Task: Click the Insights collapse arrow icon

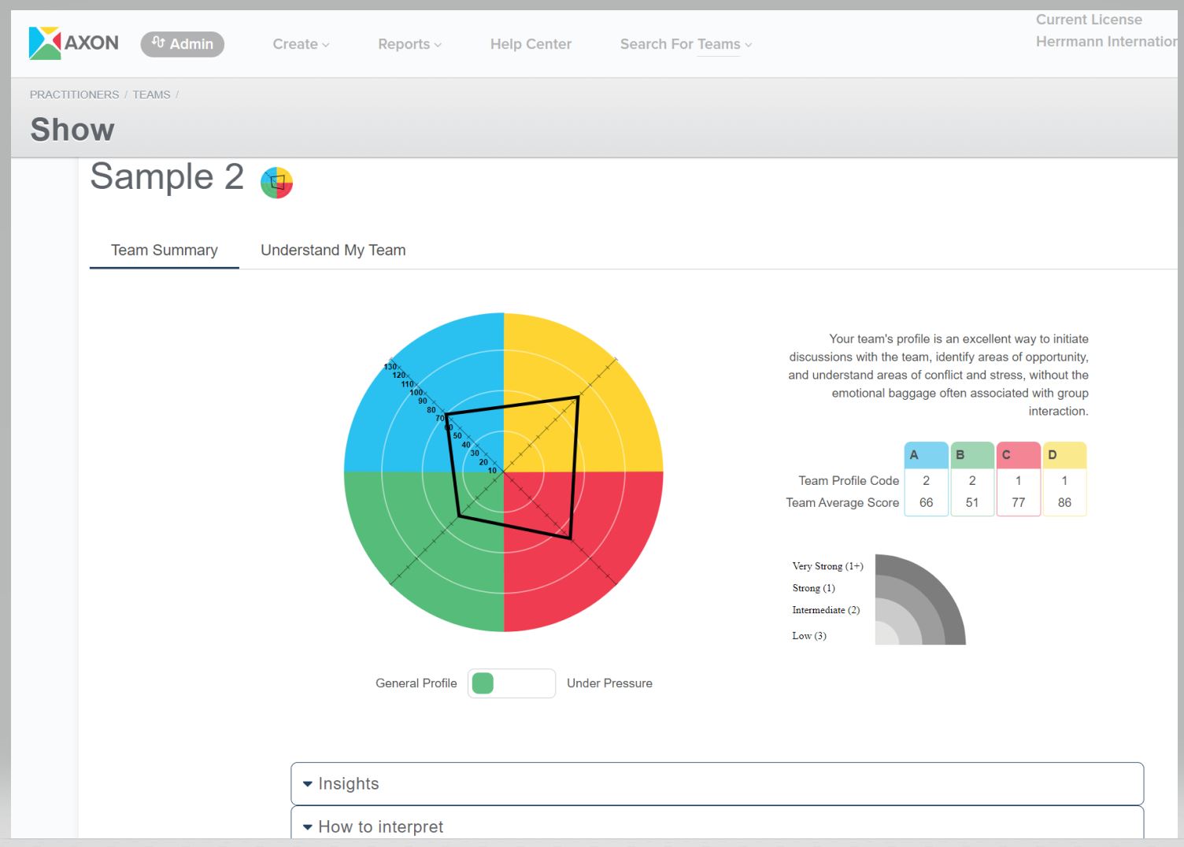Action: [308, 784]
